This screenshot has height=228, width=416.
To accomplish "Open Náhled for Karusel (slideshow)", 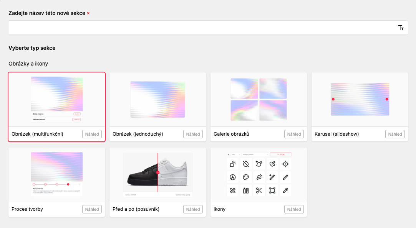I will [x=395, y=134].
